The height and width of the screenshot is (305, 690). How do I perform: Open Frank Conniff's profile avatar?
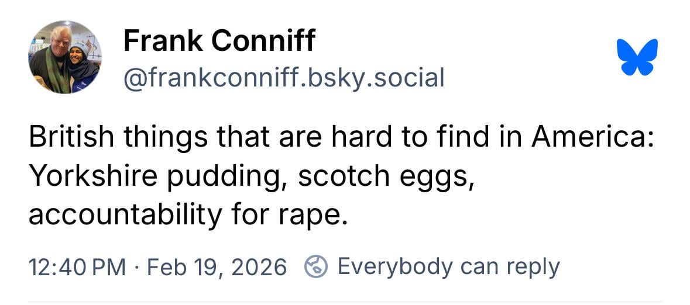pos(65,57)
